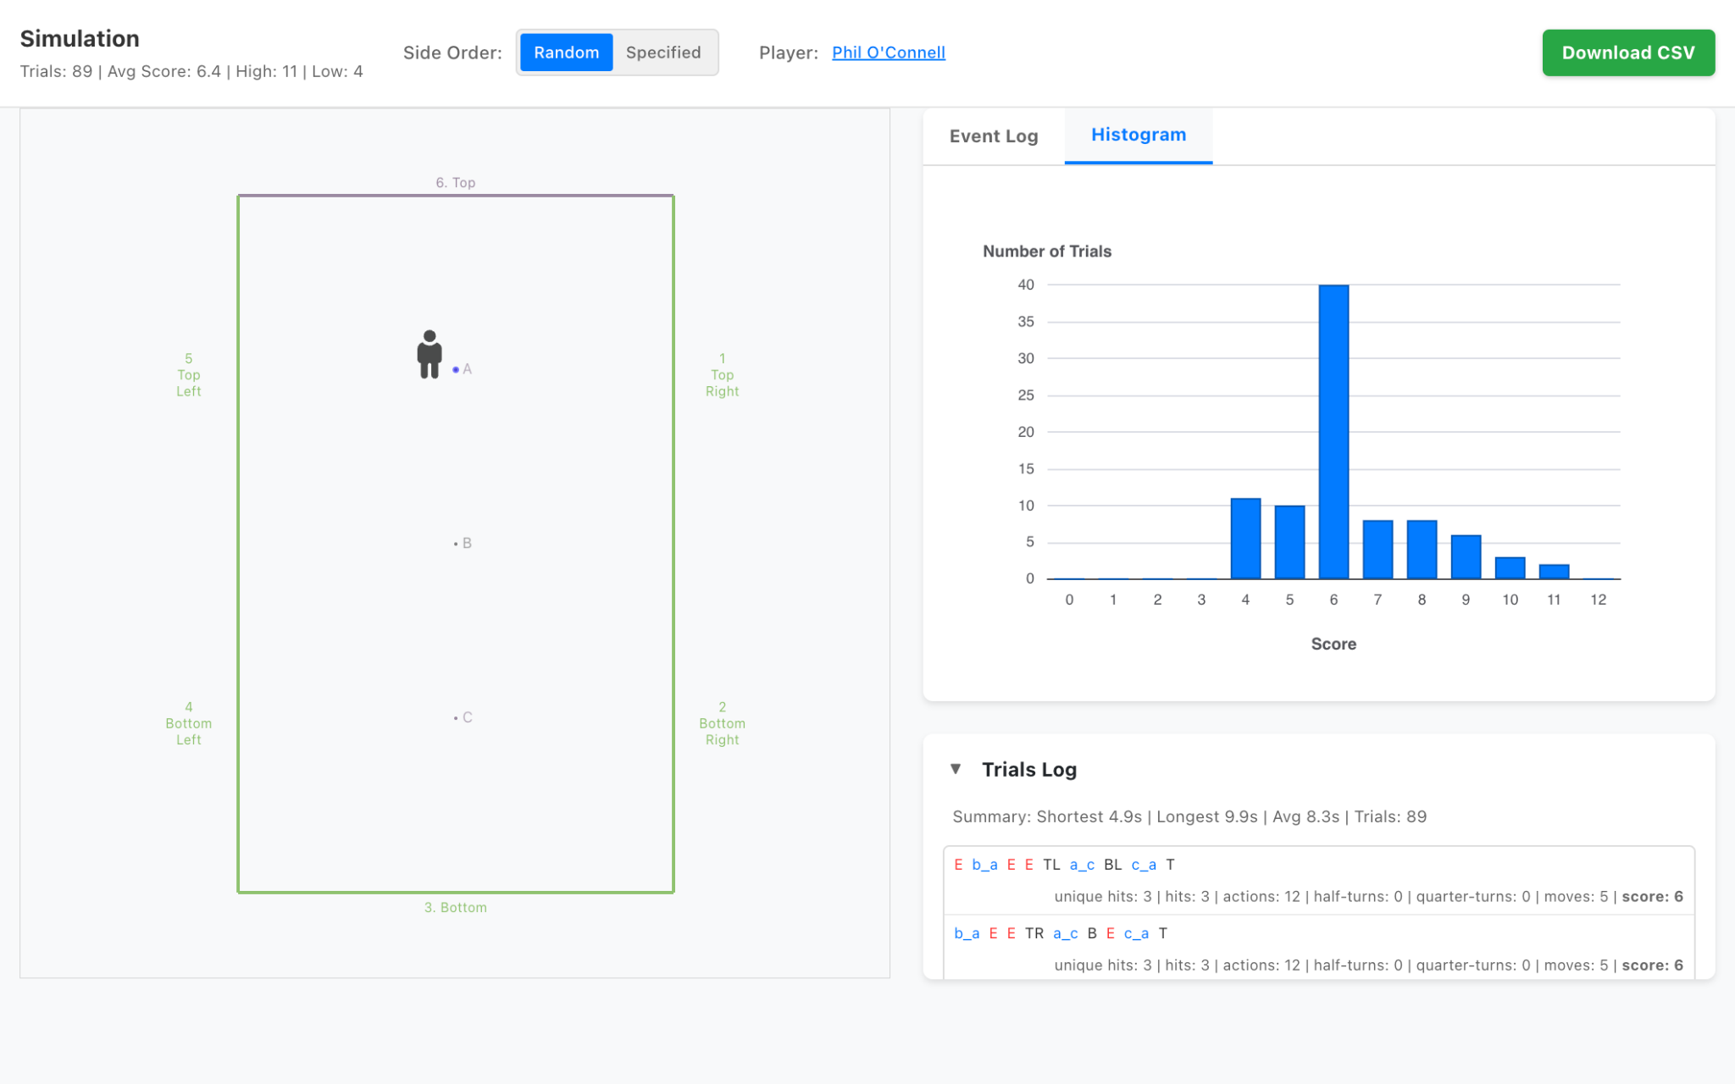This screenshot has width=1735, height=1084.
Task: Open Phil O'Connell's player profile
Action: click(x=889, y=52)
